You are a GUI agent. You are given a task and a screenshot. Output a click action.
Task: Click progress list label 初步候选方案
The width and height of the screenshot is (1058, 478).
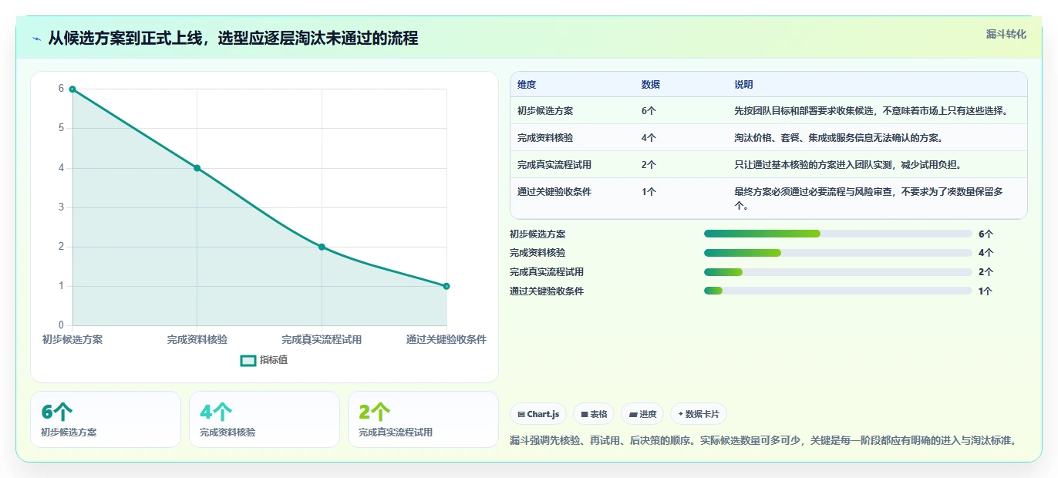[537, 234]
